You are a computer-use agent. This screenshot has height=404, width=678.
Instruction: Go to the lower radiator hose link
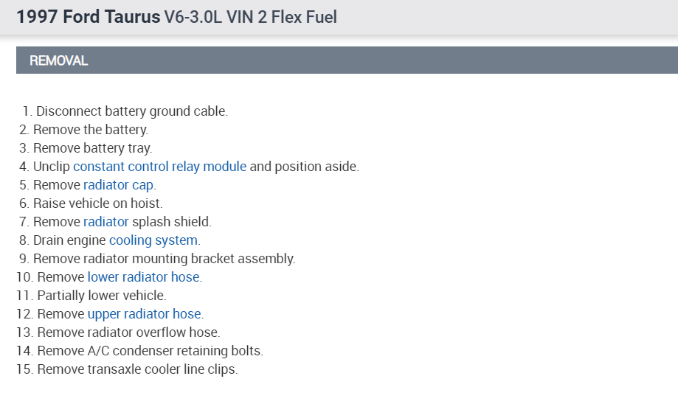coord(143,277)
